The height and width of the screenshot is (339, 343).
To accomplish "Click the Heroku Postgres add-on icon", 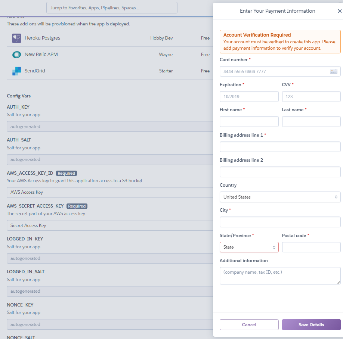I will click(x=16, y=38).
